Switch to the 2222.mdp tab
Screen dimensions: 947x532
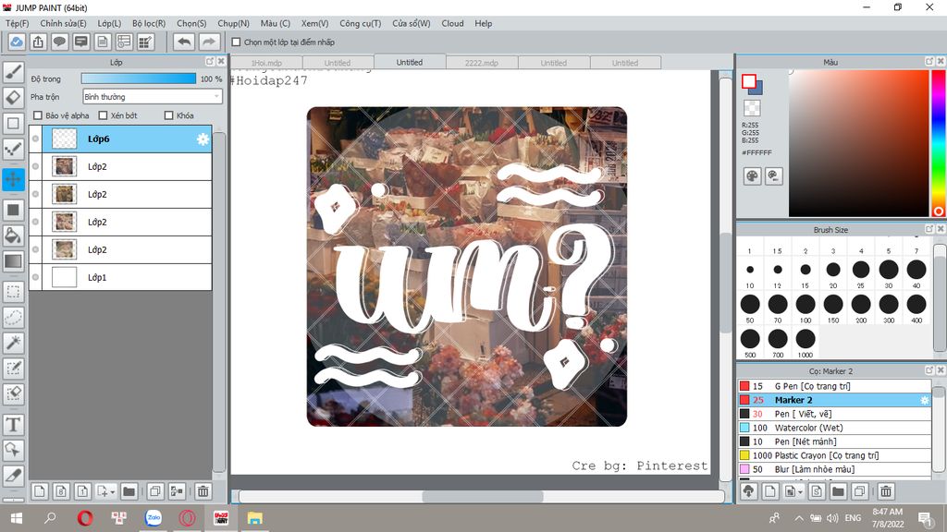tap(481, 63)
